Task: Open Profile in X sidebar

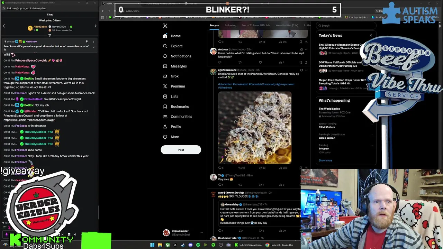Action: pos(172,127)
